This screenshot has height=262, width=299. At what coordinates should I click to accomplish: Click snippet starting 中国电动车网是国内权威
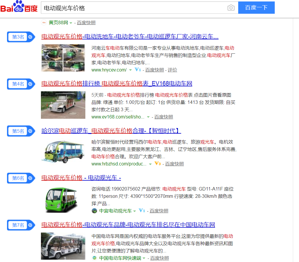pos(162,244)
